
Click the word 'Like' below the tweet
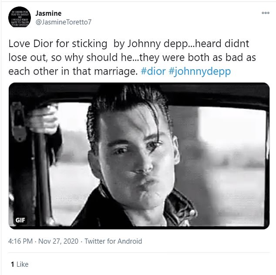22,264
